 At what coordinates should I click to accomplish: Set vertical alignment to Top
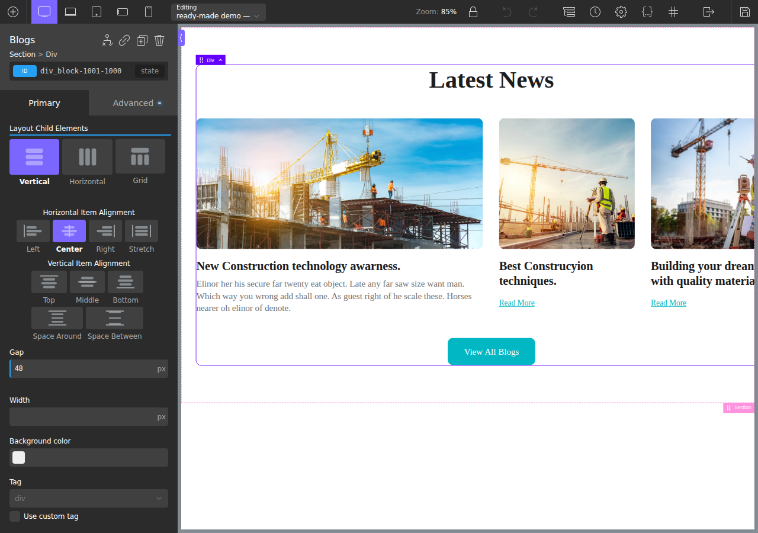pyautogui.click(x=49, y=282)
